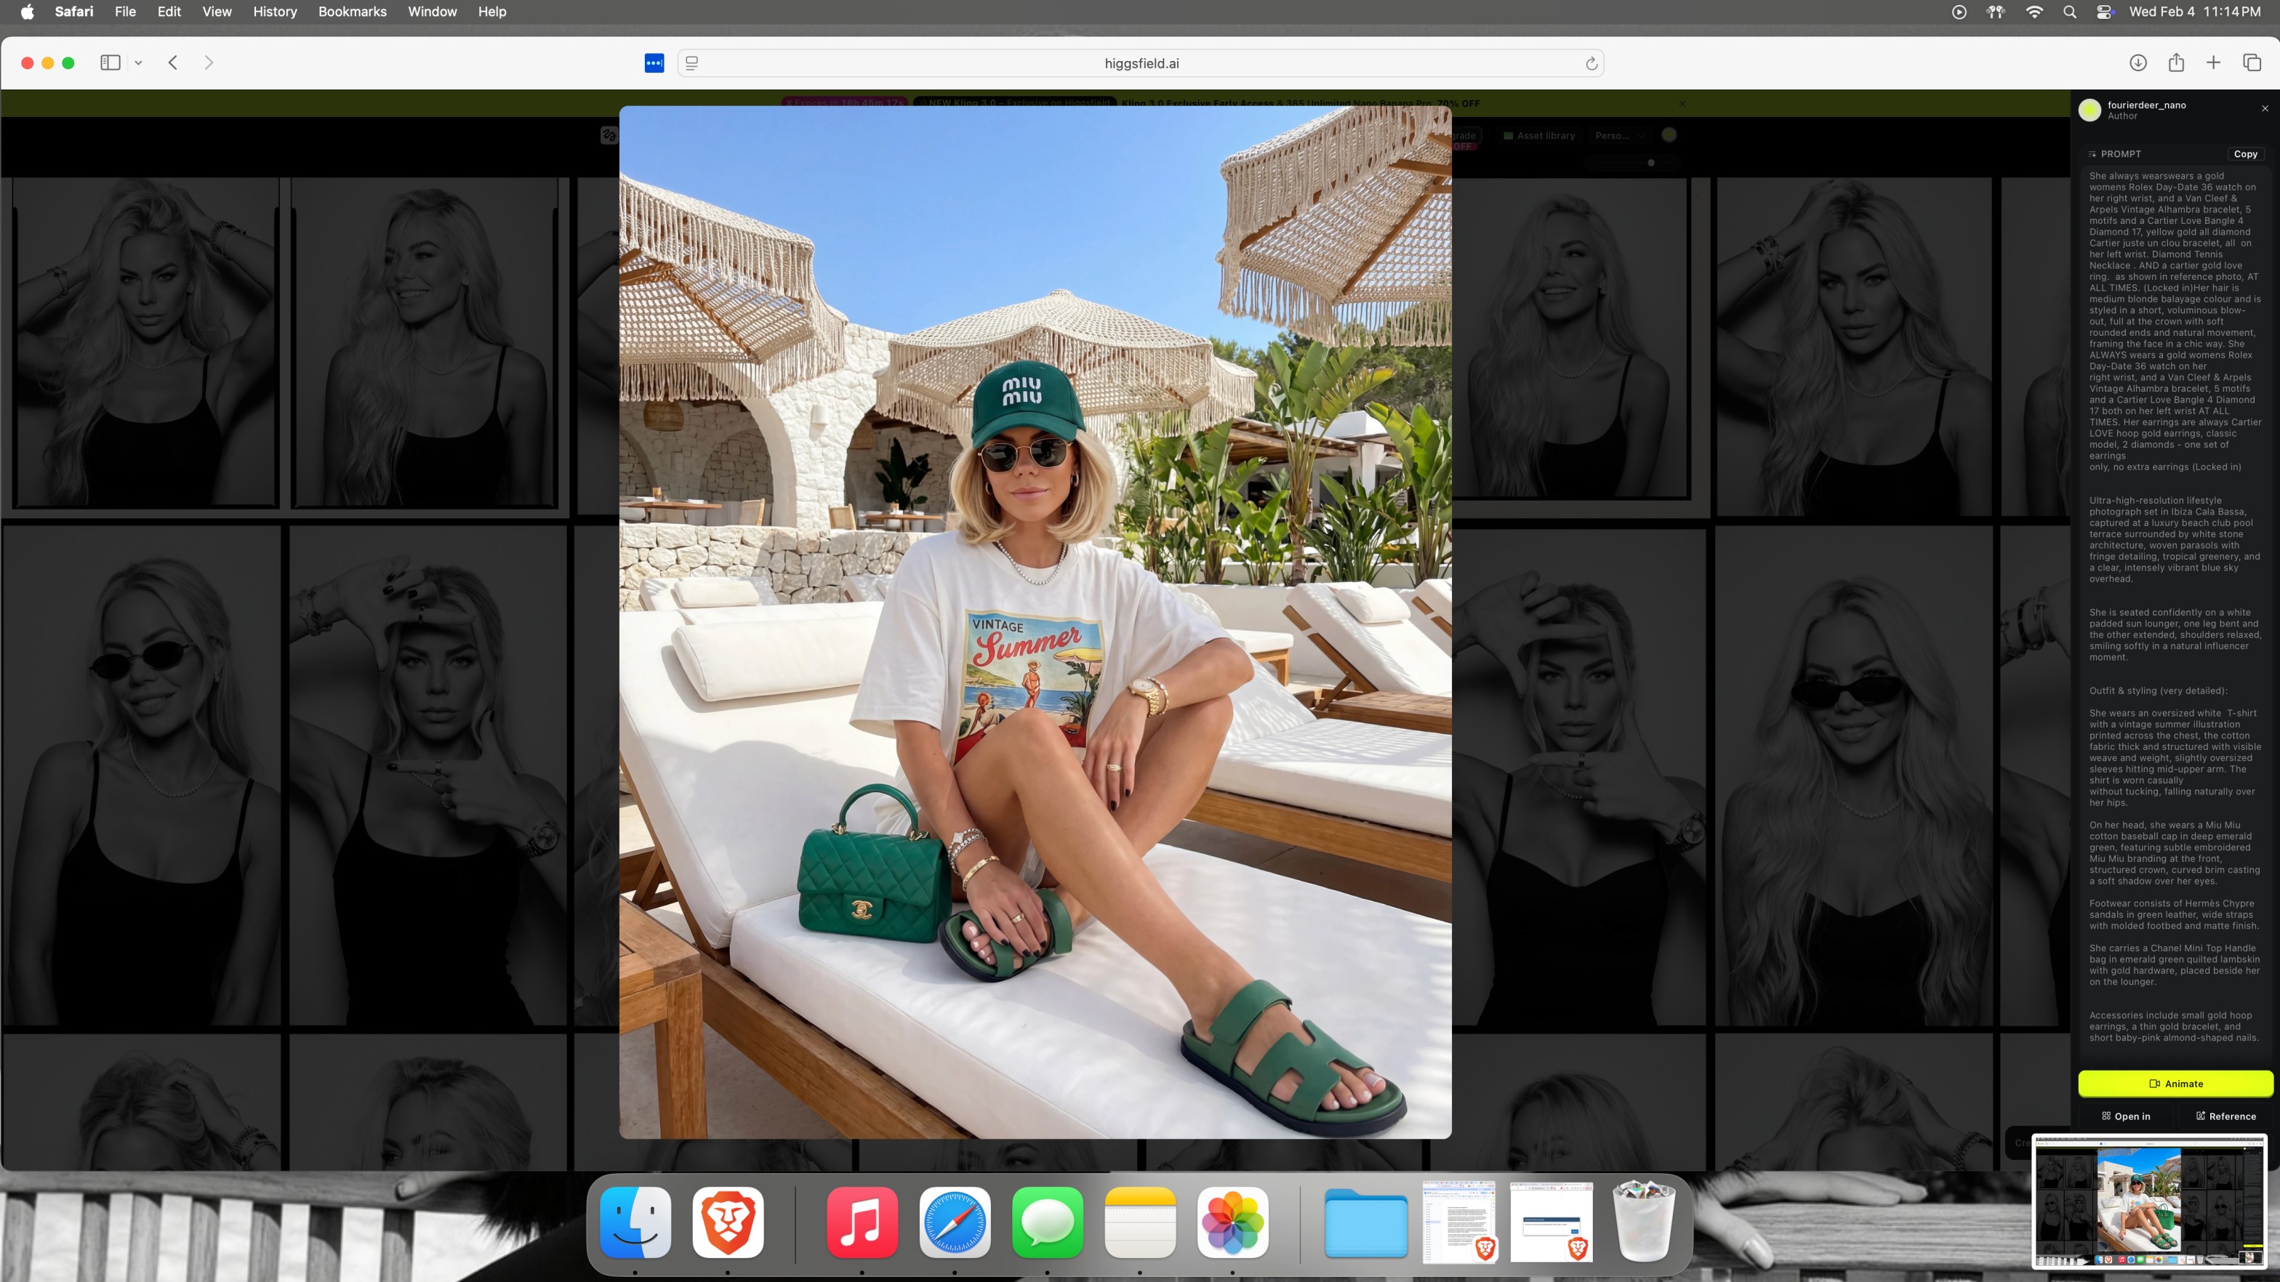
Task: Show Safari downloads icon
Action: coord(2137,63)
